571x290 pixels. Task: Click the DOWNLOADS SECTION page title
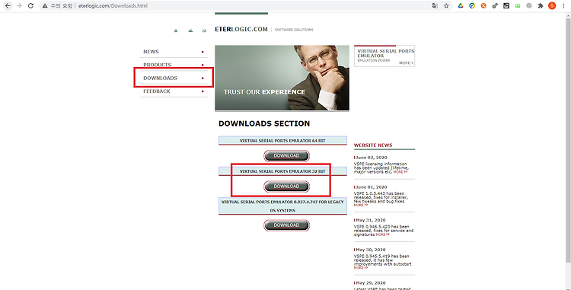tap(264, 124)
